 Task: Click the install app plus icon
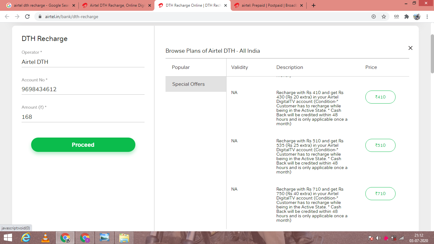click(x=374, y=17)
